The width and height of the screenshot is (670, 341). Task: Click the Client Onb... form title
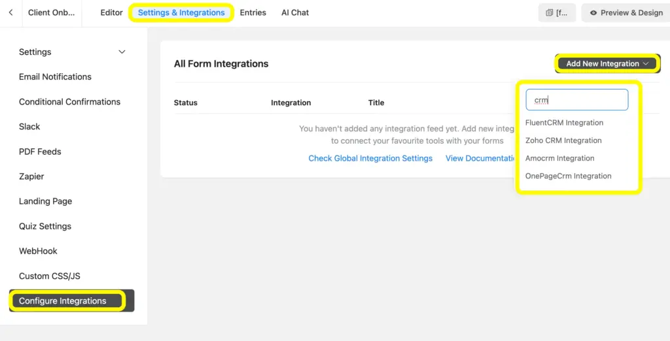point(51,12)
